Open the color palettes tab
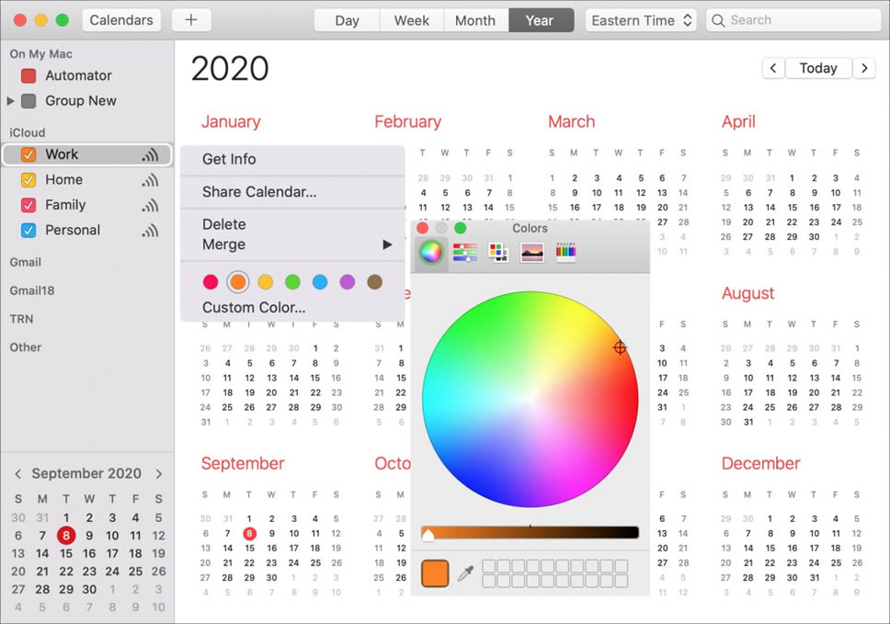Viewport: 890px width, 624px height. [497, 253]
